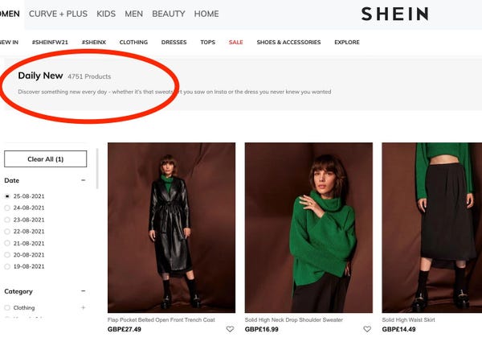
Task: Favorite the Flap Pocket Belted Trench Coat
Action: click(x=230, y=329)
